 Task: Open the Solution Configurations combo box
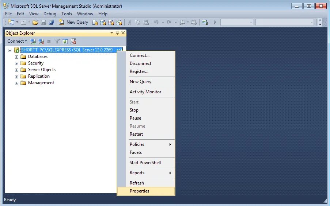(x=236, y=22)
